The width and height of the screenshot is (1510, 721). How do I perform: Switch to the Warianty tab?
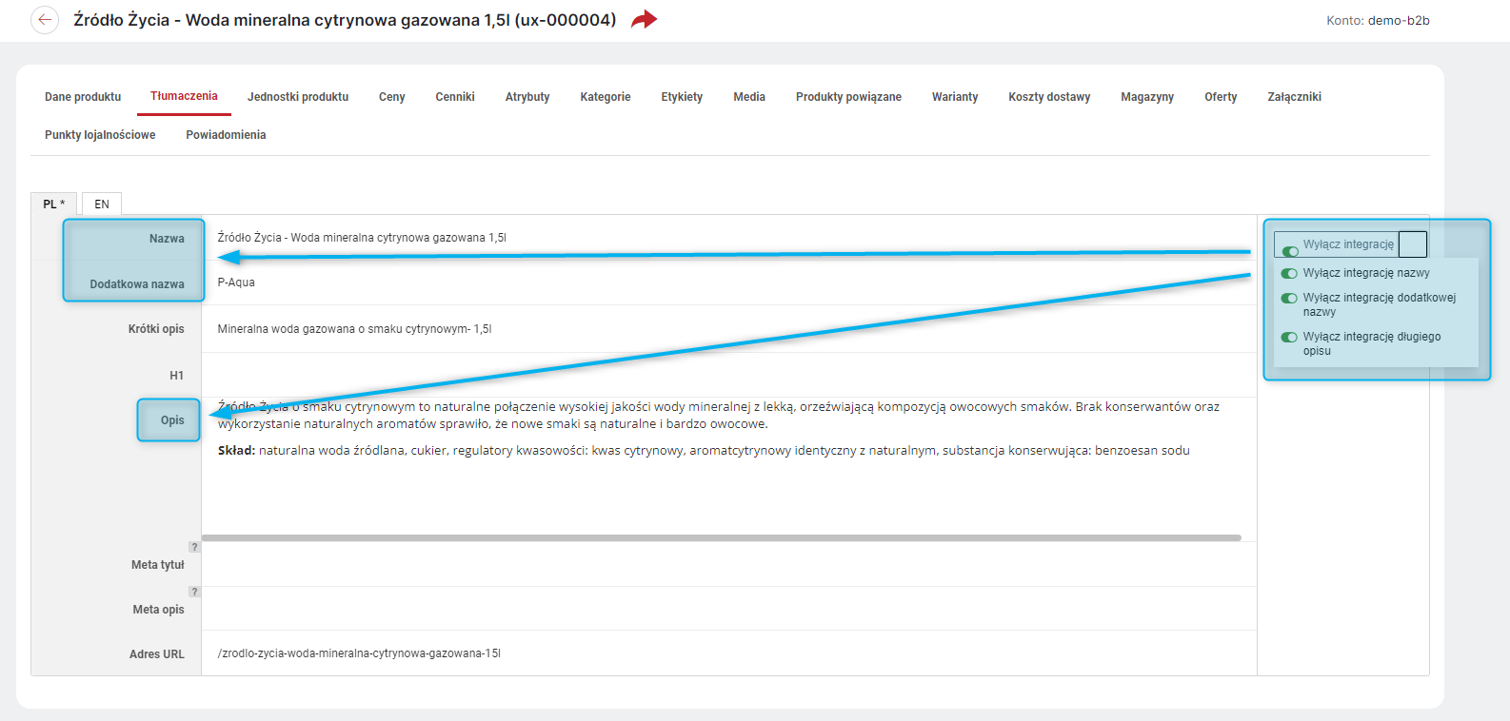tap(955, 97)
